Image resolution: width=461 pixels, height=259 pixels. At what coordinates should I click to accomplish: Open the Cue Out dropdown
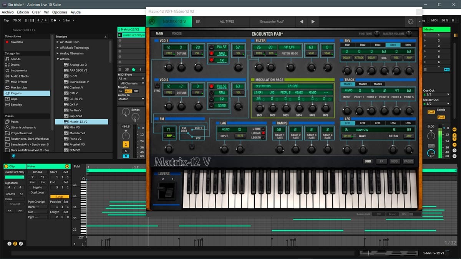point(436,94)
